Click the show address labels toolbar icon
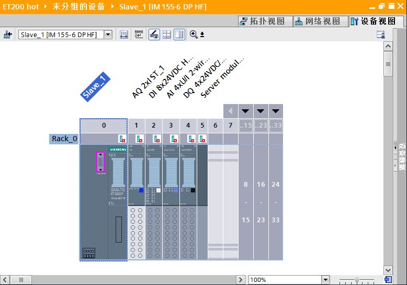Screen dimensions: 407x285 pos(124,35)
